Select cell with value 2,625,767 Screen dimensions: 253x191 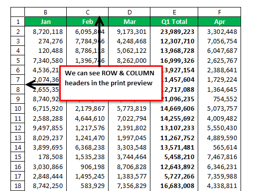pos(219,60)
